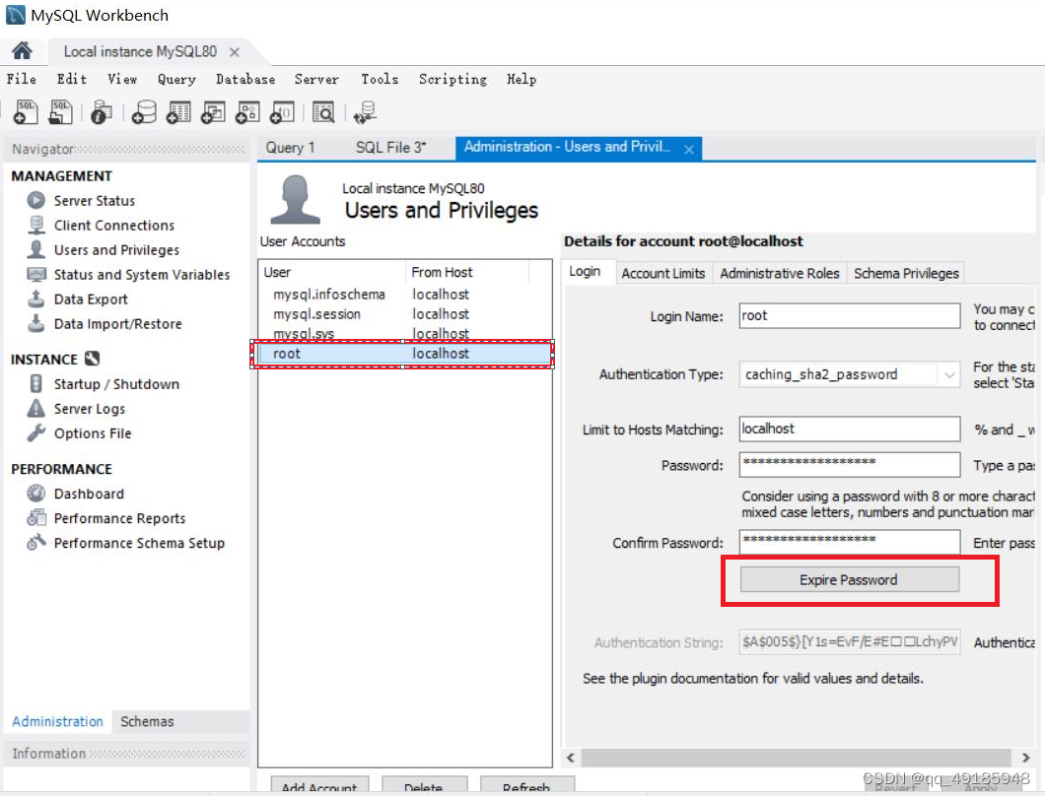Open the search table data icon
This screenshot has height=796, width=1045.
coord(323,111)
